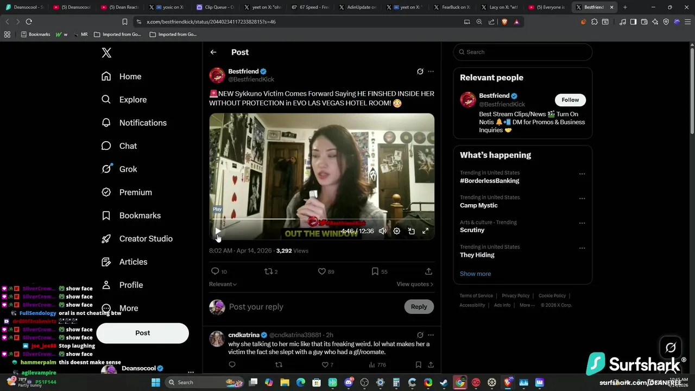Open options for Scrutiny trend
This screenshot has height=391, width=695.
pos(582,223)
